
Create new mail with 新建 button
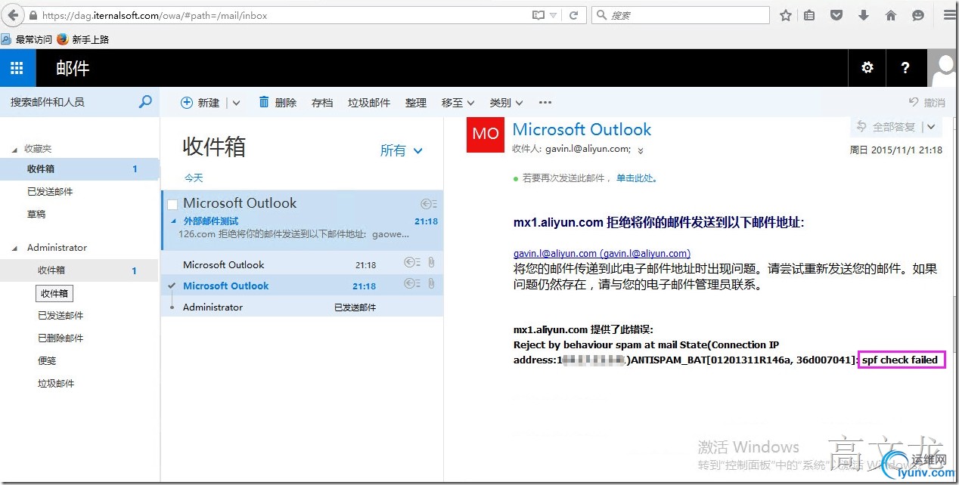[x=200, y=103]
